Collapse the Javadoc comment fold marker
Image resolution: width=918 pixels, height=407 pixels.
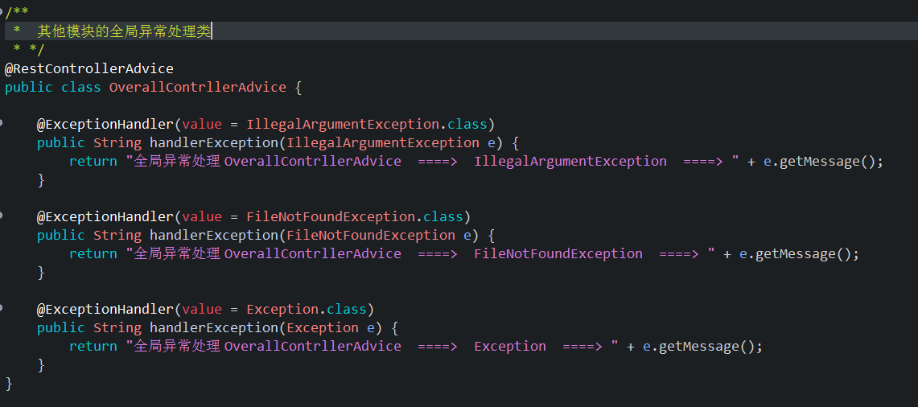[2, 10]
